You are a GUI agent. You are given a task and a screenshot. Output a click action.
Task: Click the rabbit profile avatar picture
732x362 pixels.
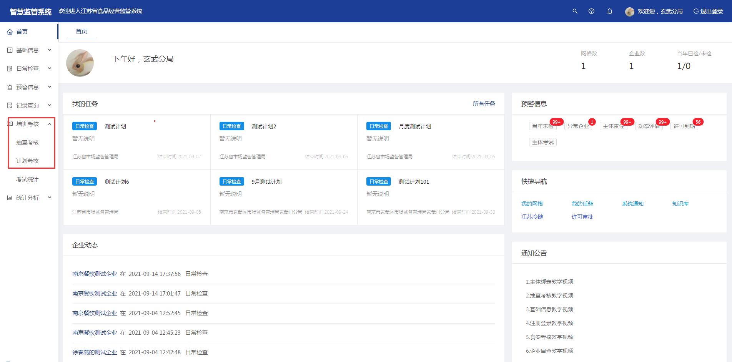pos(80,63)
